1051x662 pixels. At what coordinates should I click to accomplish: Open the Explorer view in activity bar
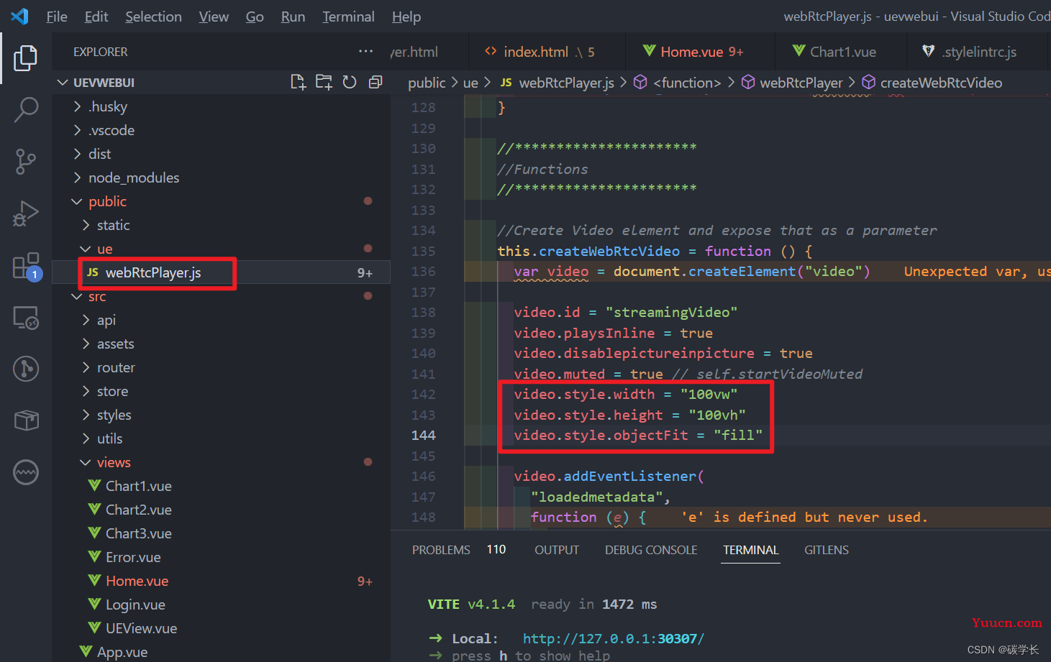pyautogui.click(x=26, y=58)
